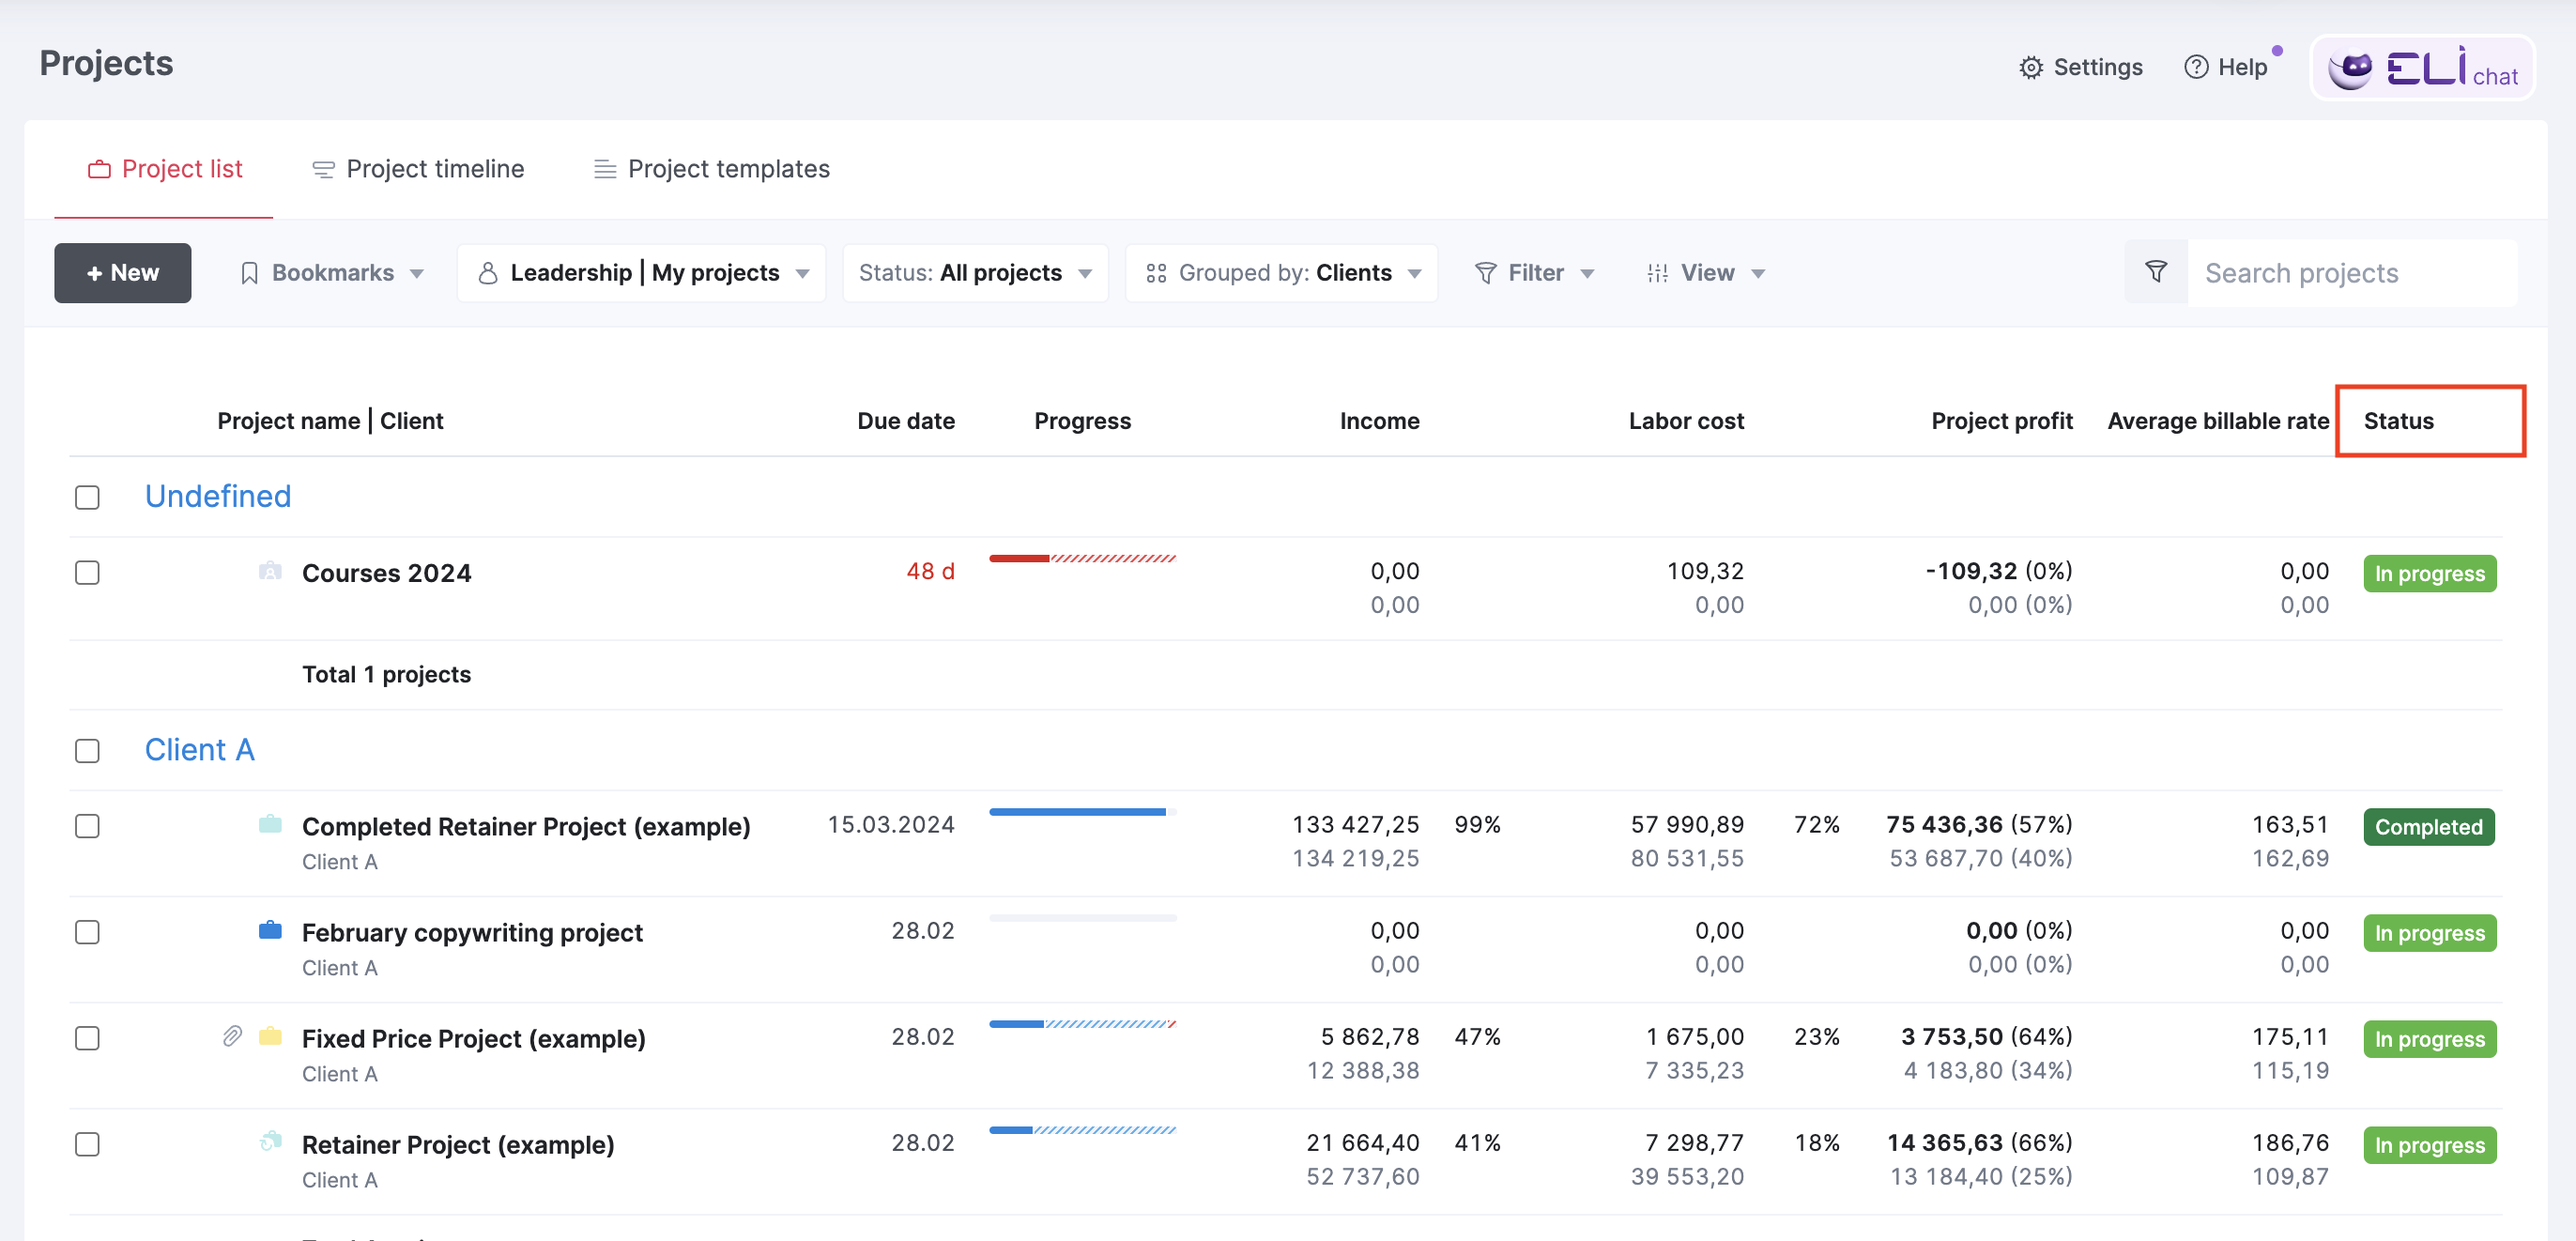Click Retainer Project (example) progress bar
Screen dimensions: 2576x1241
pyautogui.click(x=1083, y=1130)
